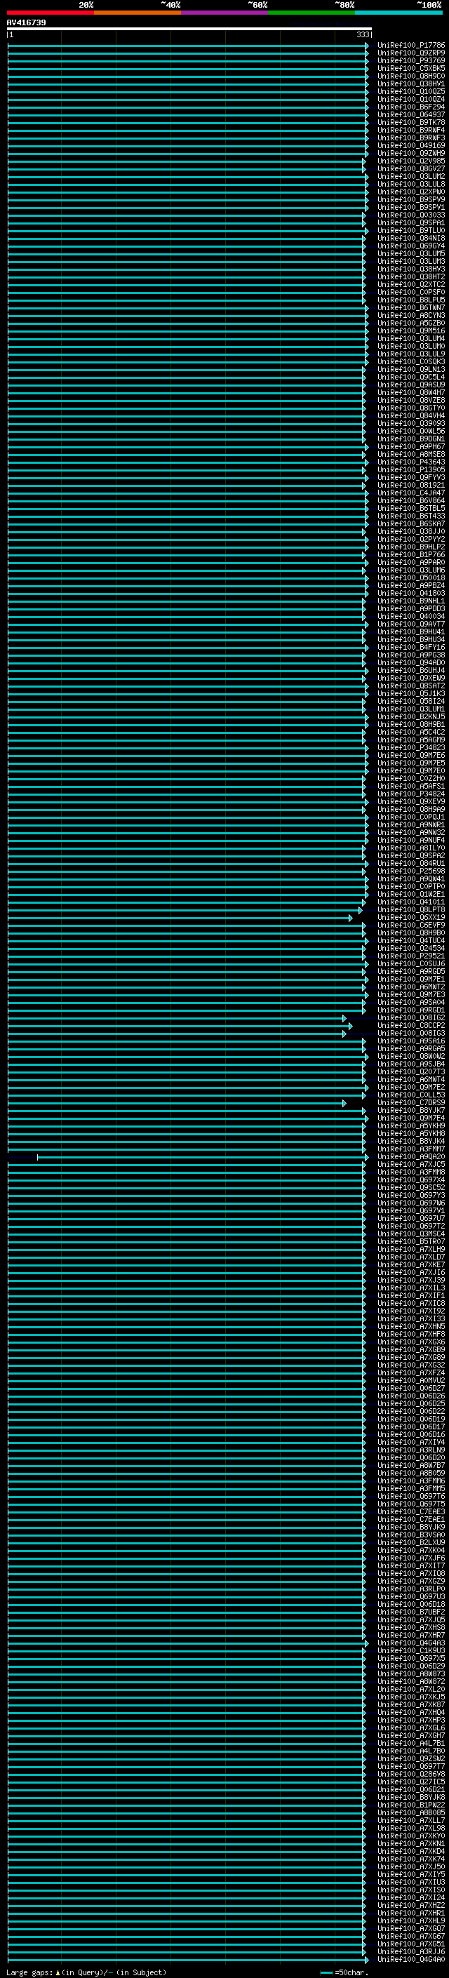Click the UniRef100_O49169 label
Image resolution: width=449 pixels, height=1978 pixels.
click(x=411, y=146)
